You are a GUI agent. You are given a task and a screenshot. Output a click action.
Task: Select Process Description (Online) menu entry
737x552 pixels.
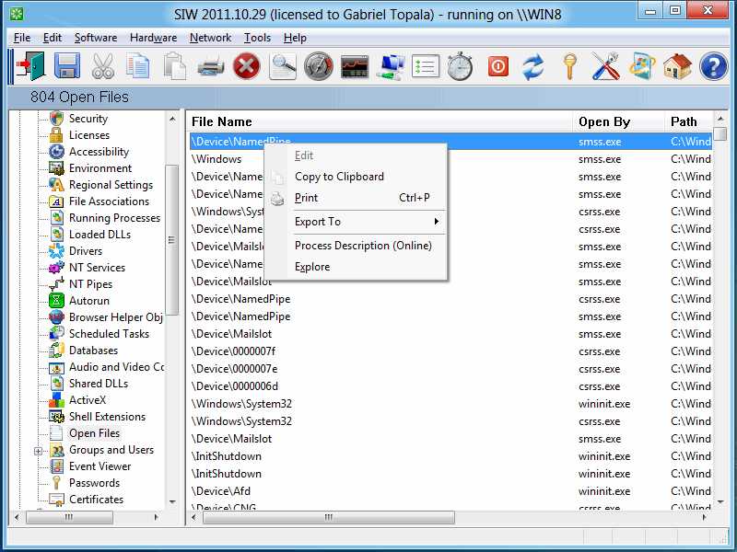(363, 246)
